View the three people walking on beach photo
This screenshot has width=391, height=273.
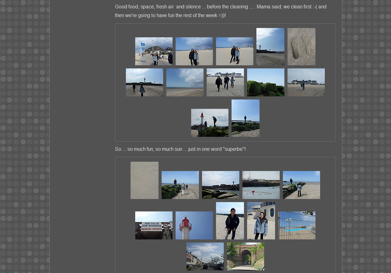click(225, 82)
